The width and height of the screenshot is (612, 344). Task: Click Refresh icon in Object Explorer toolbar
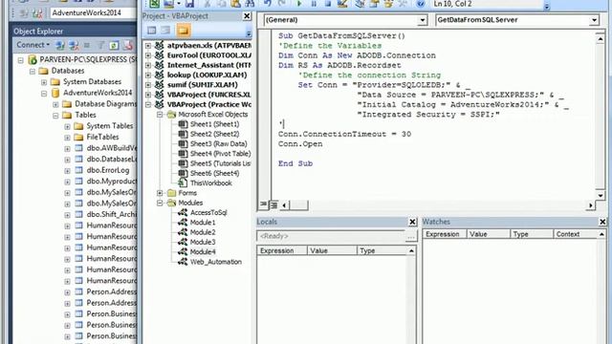click(114, 45)
